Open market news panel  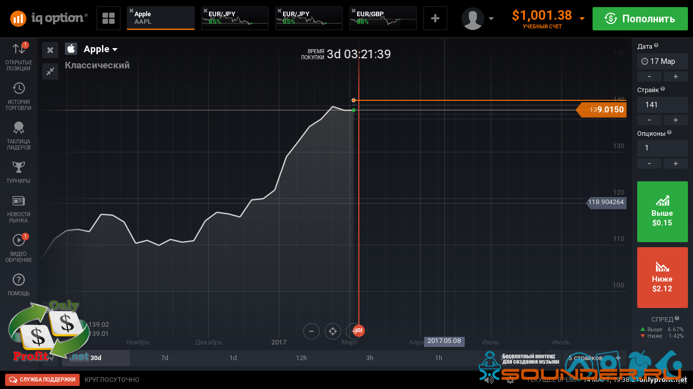tap(19, 209)
